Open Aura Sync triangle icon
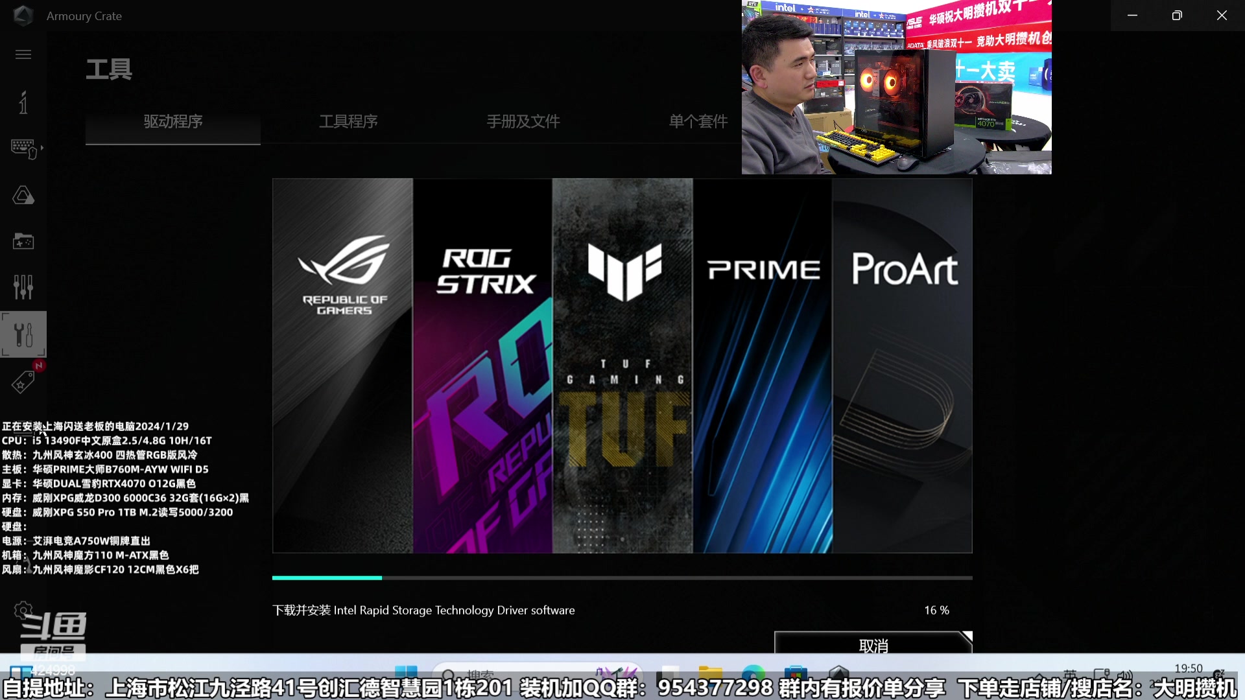The image size is (1245, 700). [23, 195]
